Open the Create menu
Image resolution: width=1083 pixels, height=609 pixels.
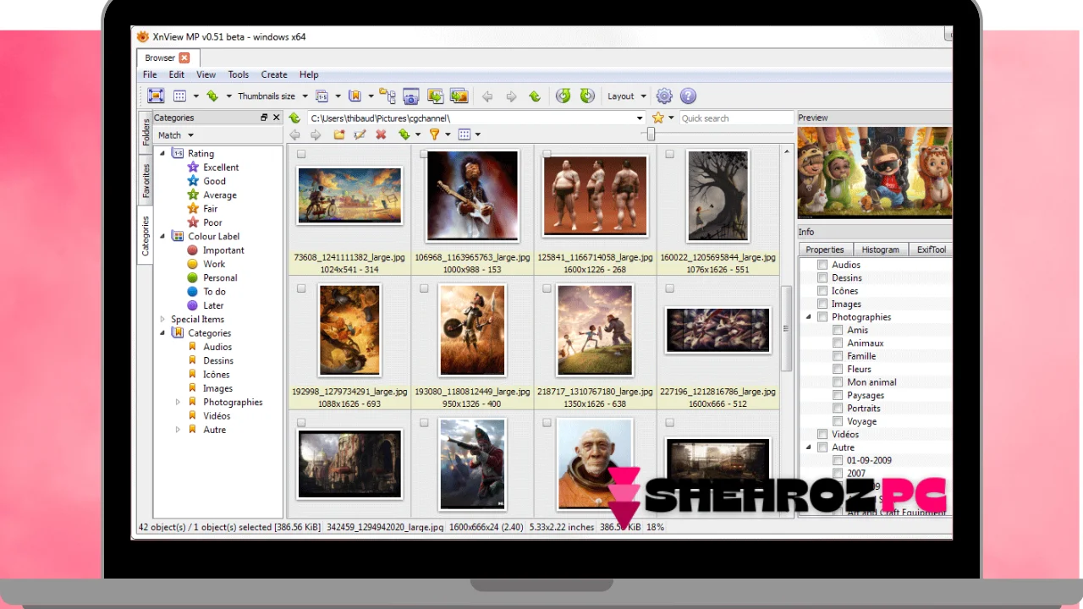point(274,74)
